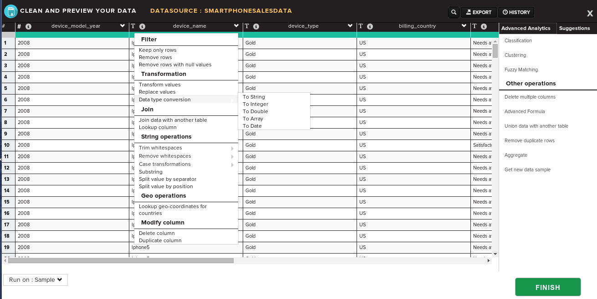Switch to Advanced Analytics tab
This screenshot has height=299, width=597.
[x=528, y=28]
